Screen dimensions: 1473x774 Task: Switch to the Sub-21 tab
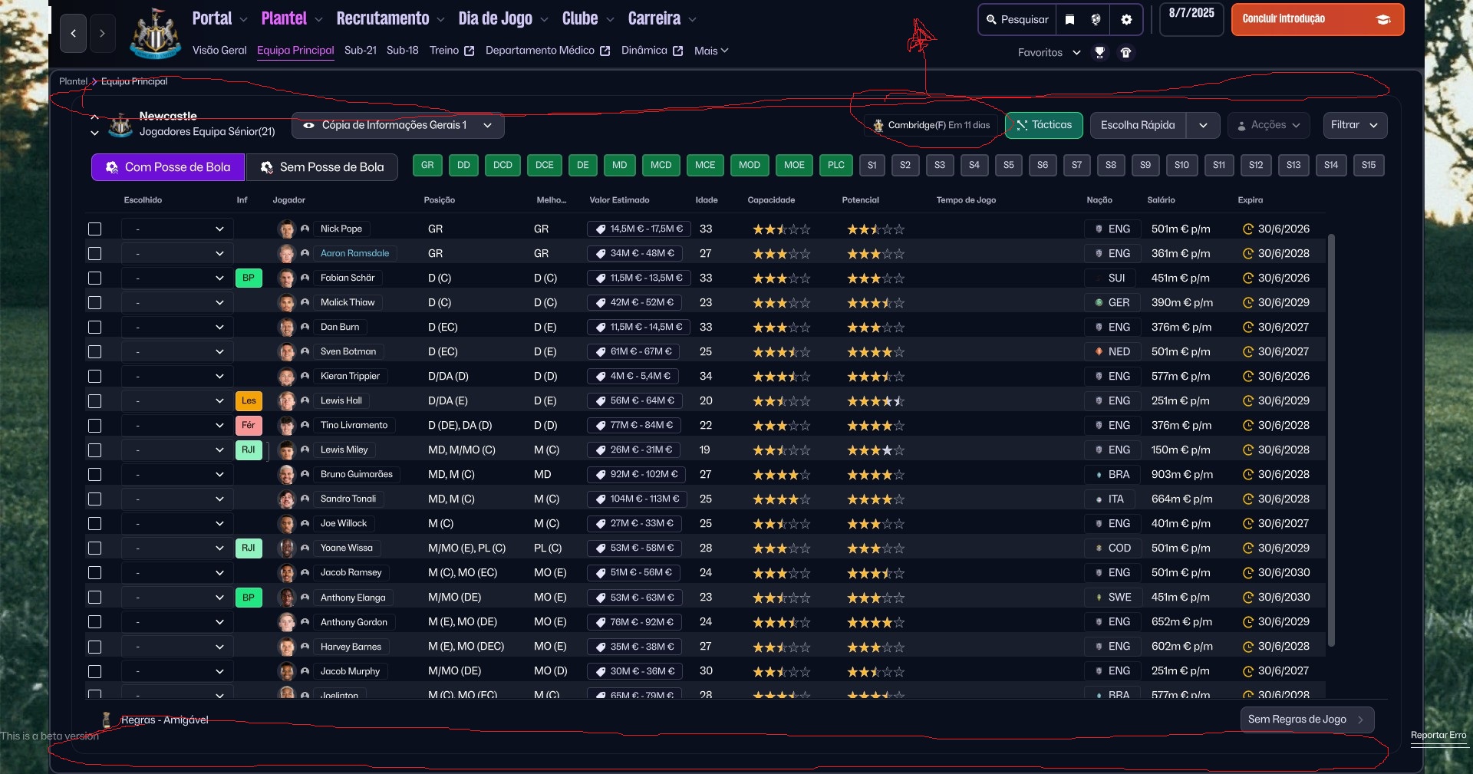(x=361, y=50)
